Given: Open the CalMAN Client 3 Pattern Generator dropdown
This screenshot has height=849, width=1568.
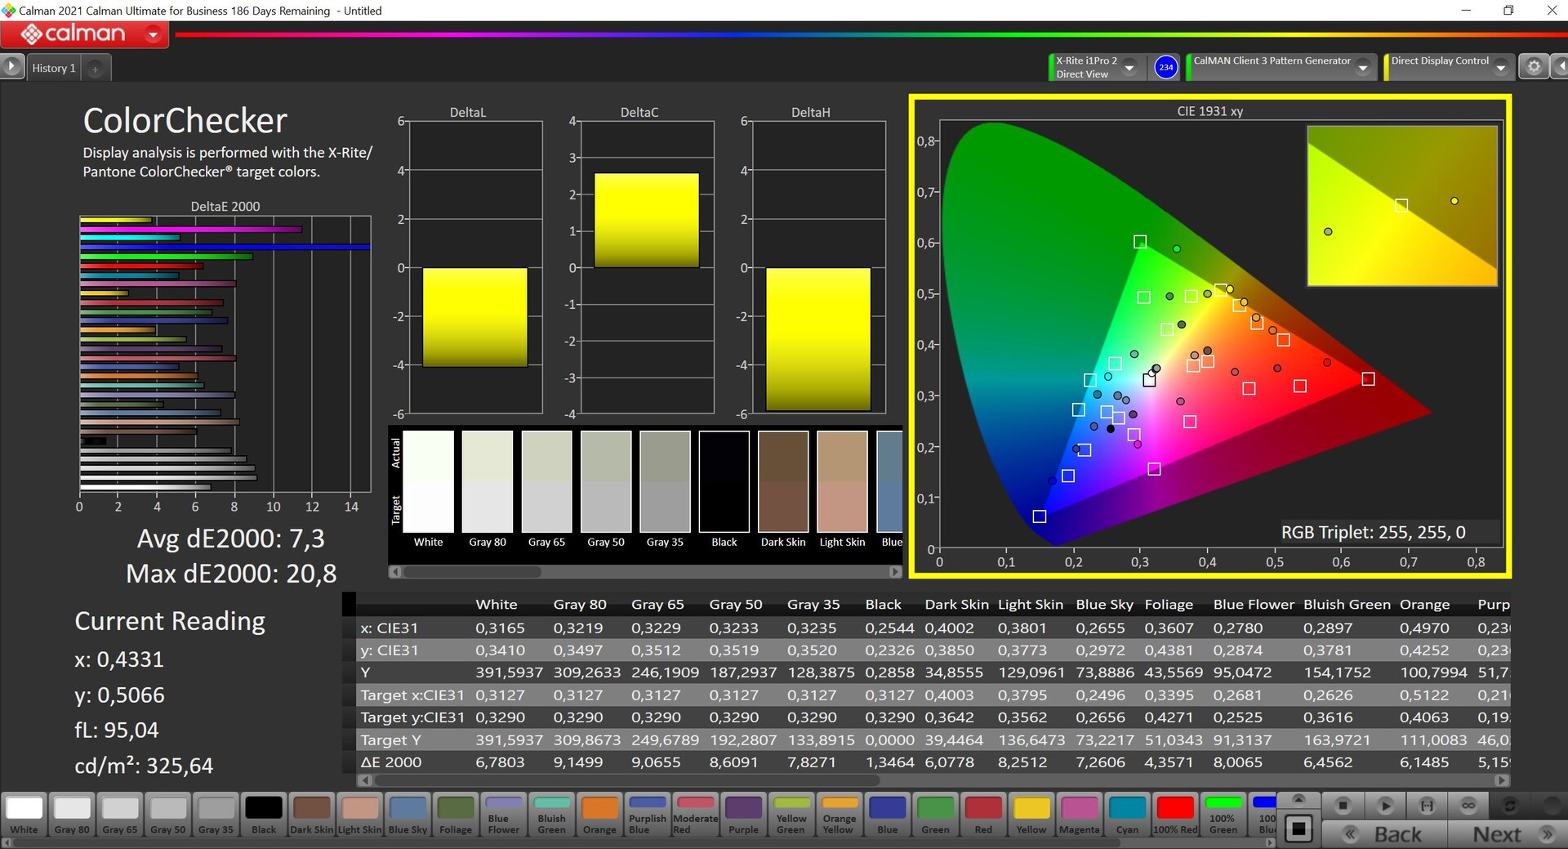Looking at the screenshot, I should point(1362,68).
